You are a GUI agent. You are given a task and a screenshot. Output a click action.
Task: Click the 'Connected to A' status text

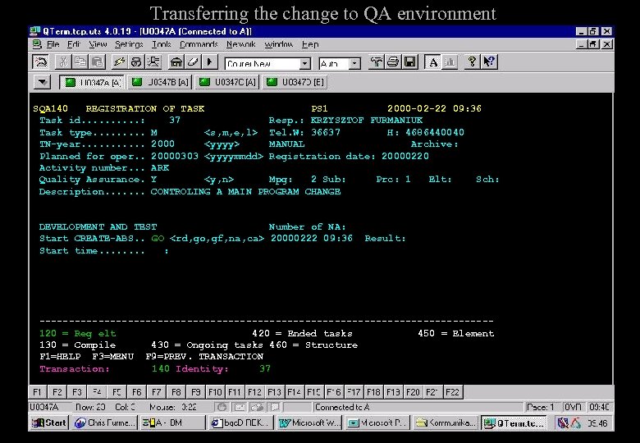click(342, 407)
